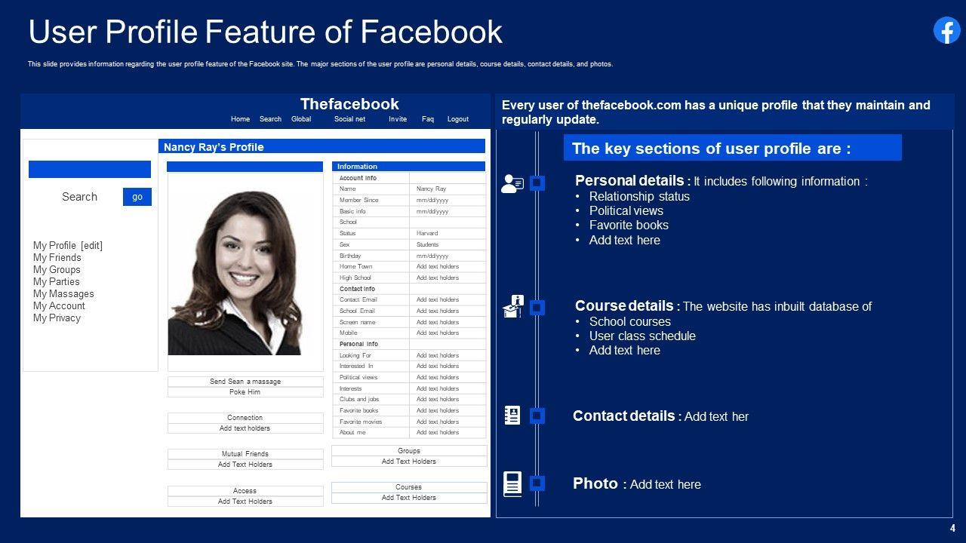The image size is (966, 543).
Task: Click the Connection box label
Action: click(x=245, y=418)
